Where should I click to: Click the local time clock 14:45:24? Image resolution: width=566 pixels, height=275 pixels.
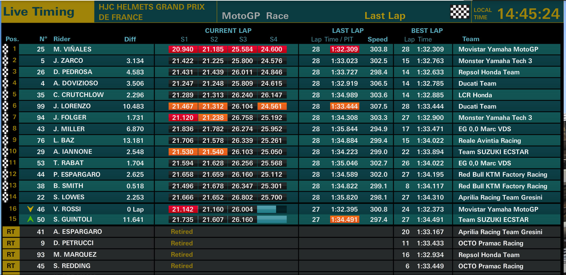pyautogui.click(x=529, y=14)
